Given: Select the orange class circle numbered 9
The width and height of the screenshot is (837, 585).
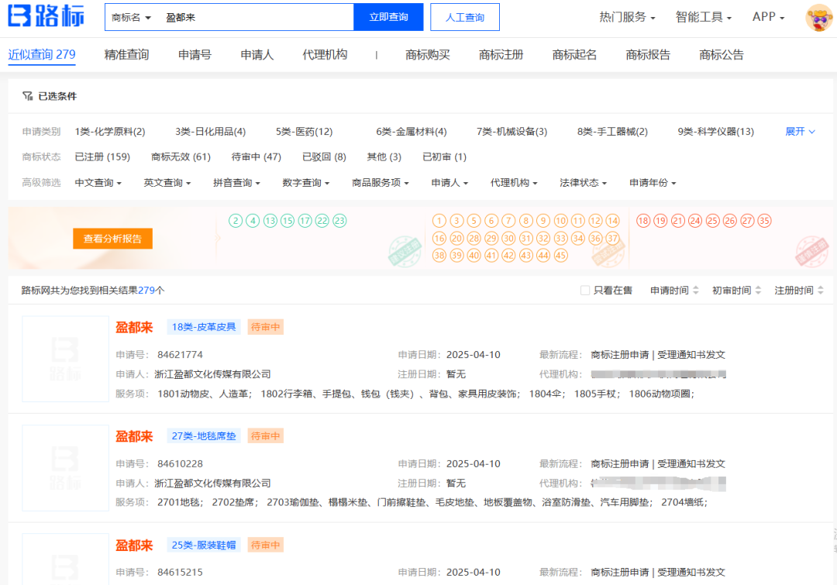Looking at the screenshot, I should 542,221.
